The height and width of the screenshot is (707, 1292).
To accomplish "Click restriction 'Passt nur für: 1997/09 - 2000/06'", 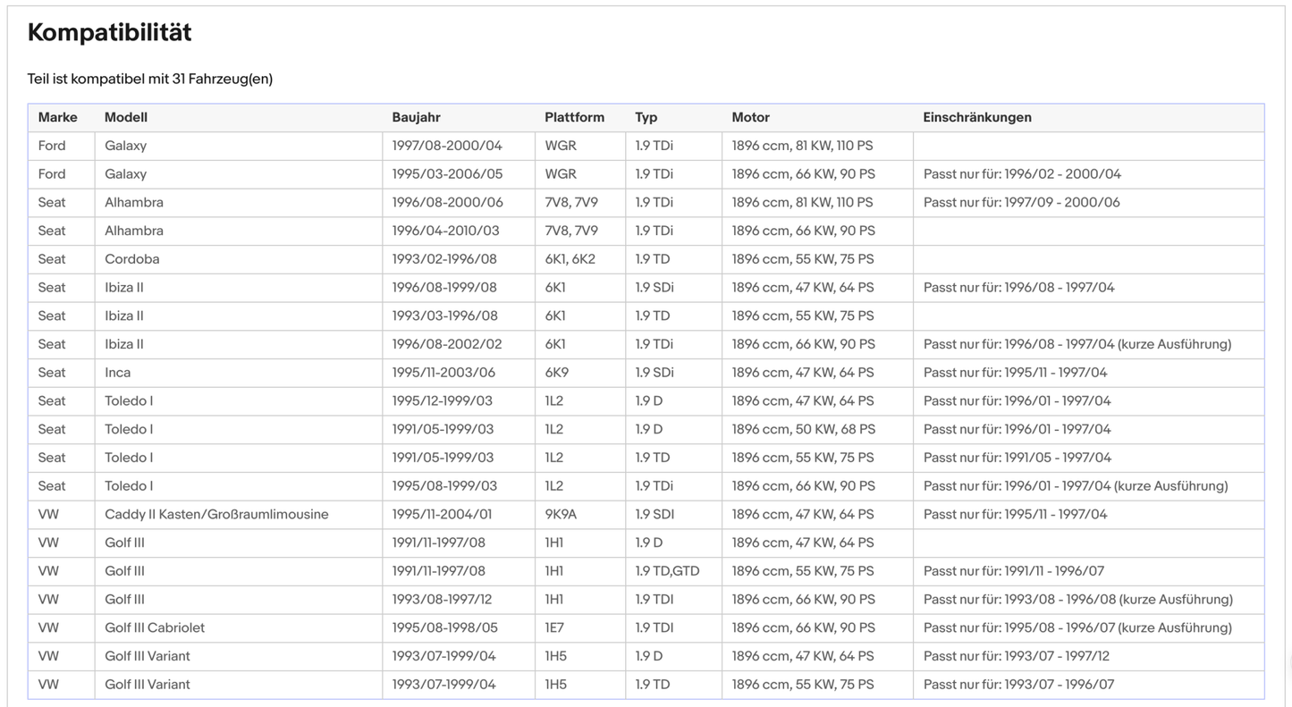I will pyautogui.click(x=1021, y=202).
